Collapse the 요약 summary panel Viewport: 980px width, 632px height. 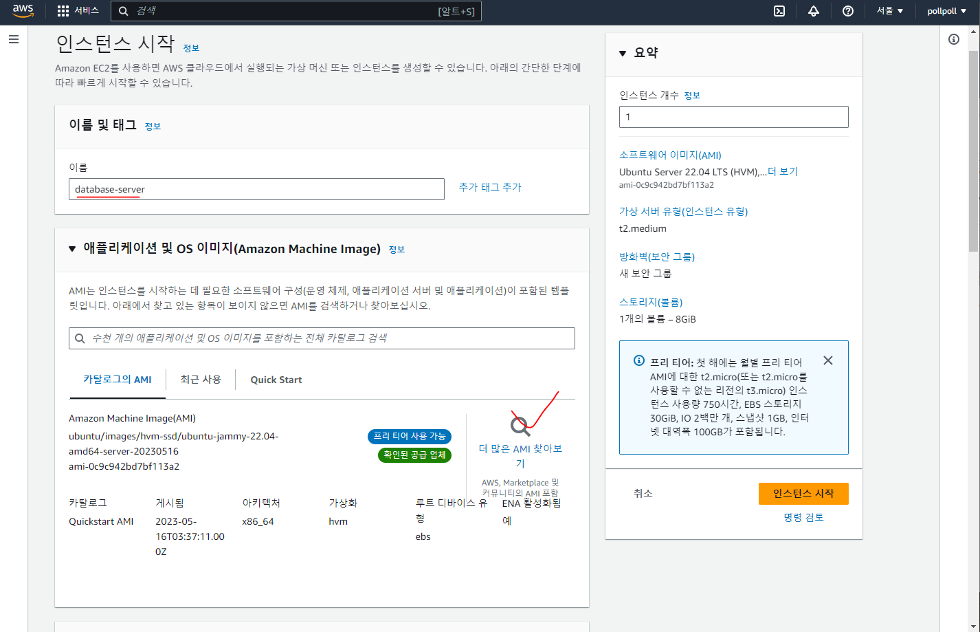(x=623, y=53)
